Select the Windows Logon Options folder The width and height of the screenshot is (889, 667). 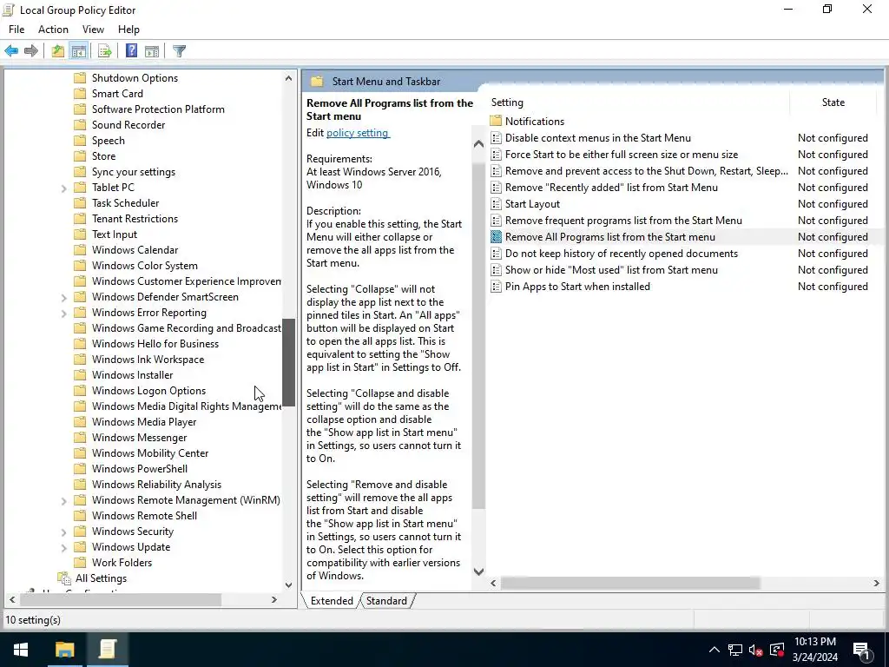pyautogui.click(x=148, y=391)
